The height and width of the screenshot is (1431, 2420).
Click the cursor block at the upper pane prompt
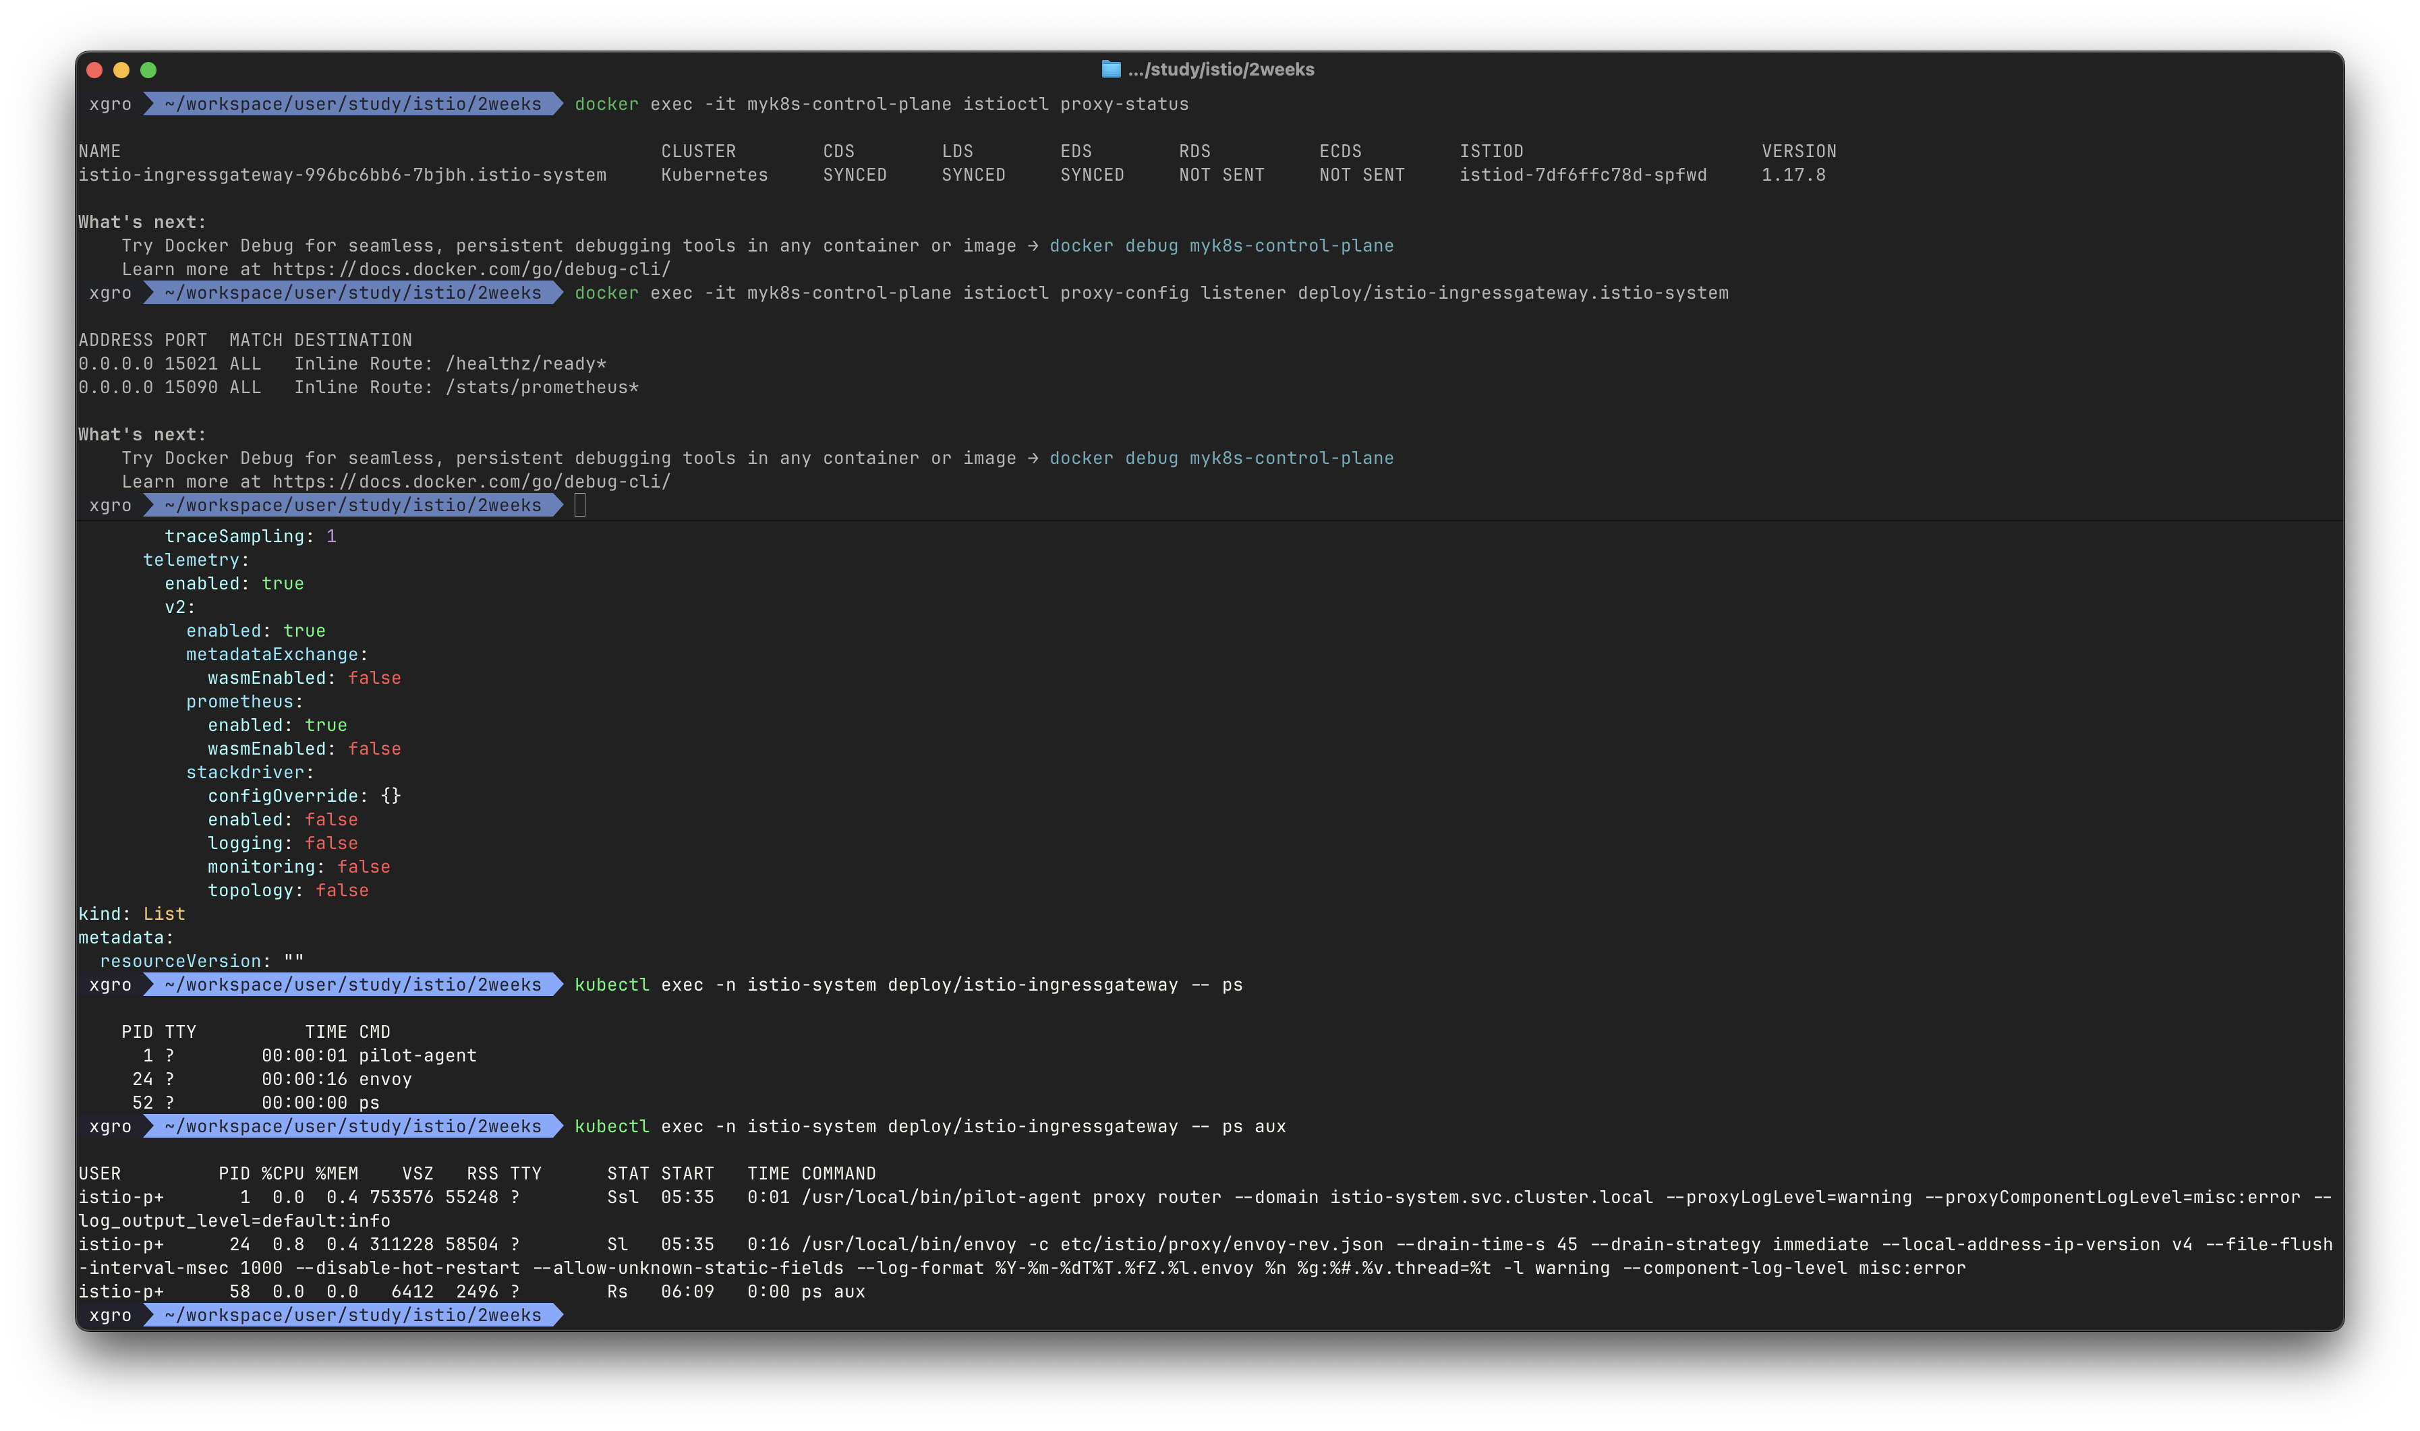click(581, 505)
